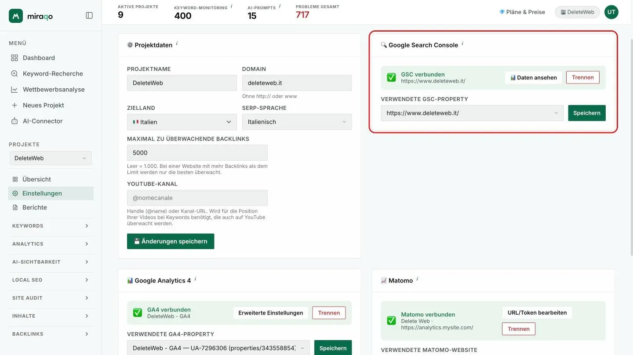
Task: Click the Domain input field
Action: point(297,83)
